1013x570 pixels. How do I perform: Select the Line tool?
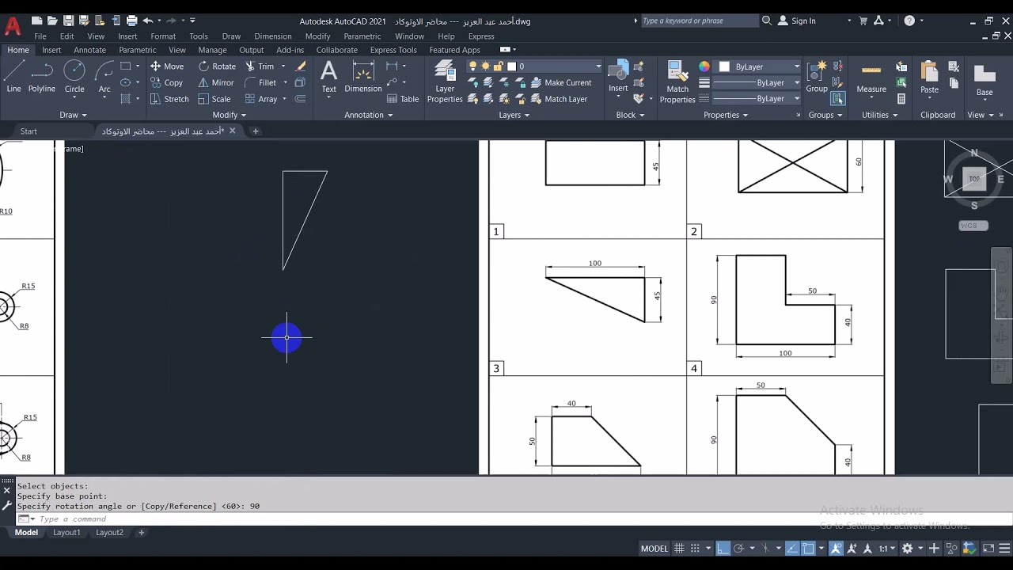13,77
